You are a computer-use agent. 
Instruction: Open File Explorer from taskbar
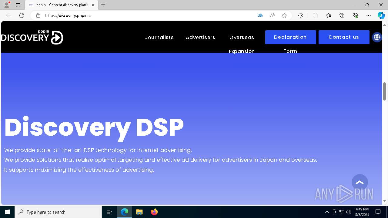139,212
